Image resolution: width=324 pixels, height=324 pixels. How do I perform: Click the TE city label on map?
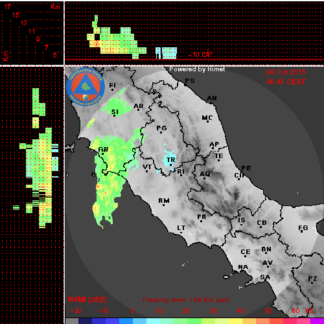click(x=219, y=156)
